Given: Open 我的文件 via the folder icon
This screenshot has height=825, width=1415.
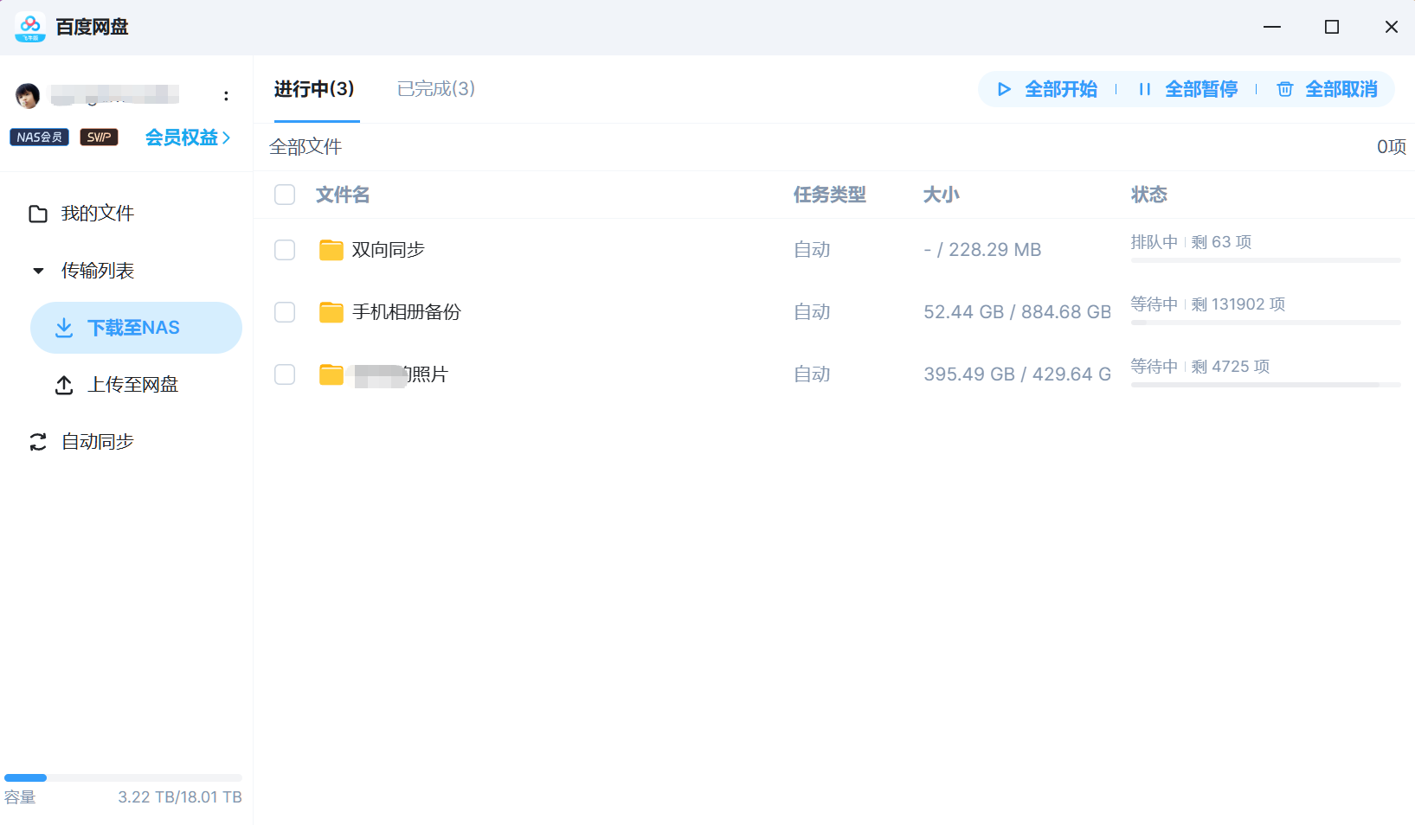Looking at the screenshot, I should point(38,213).
